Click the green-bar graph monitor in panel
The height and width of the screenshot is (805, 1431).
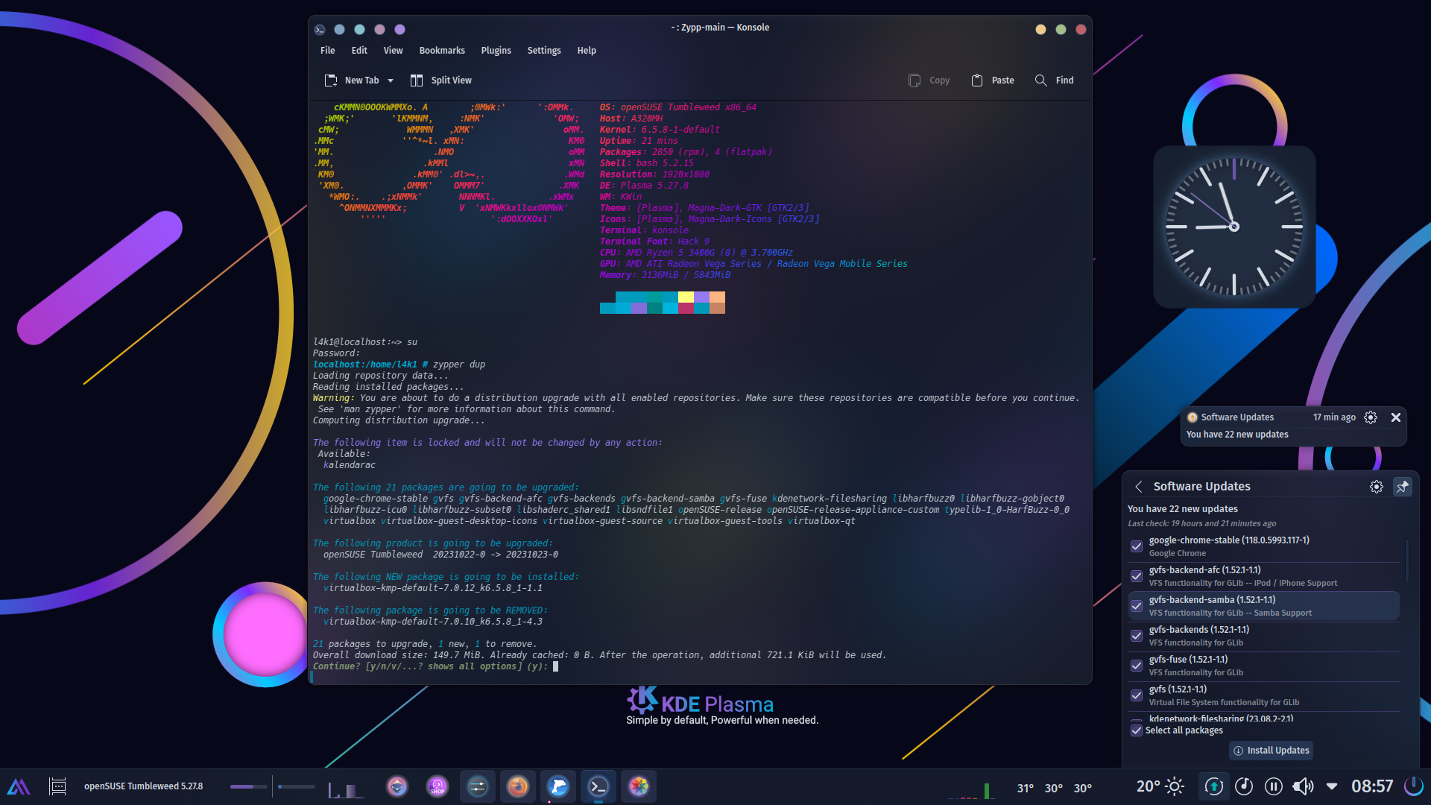[x=973, y=789]
